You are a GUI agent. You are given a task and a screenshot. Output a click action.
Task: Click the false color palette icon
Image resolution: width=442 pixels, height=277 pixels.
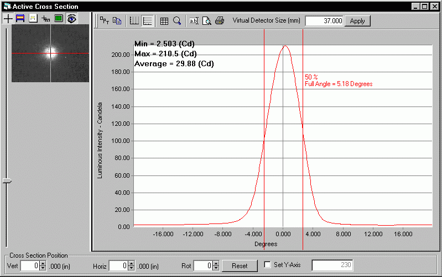click(20, 19)
